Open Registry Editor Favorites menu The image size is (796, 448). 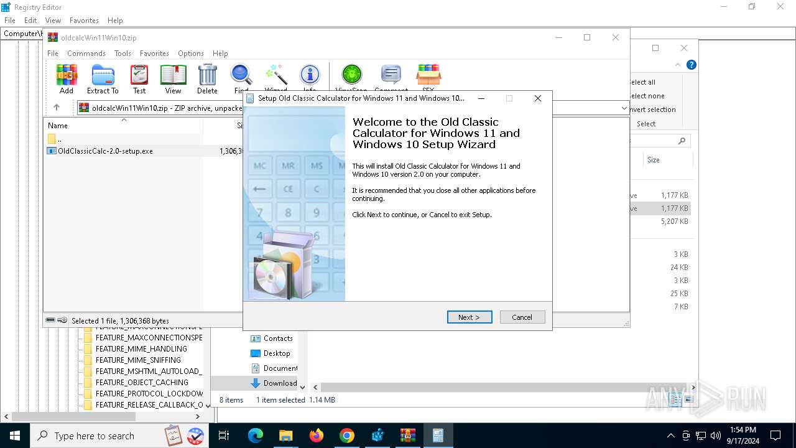point(84,21)
